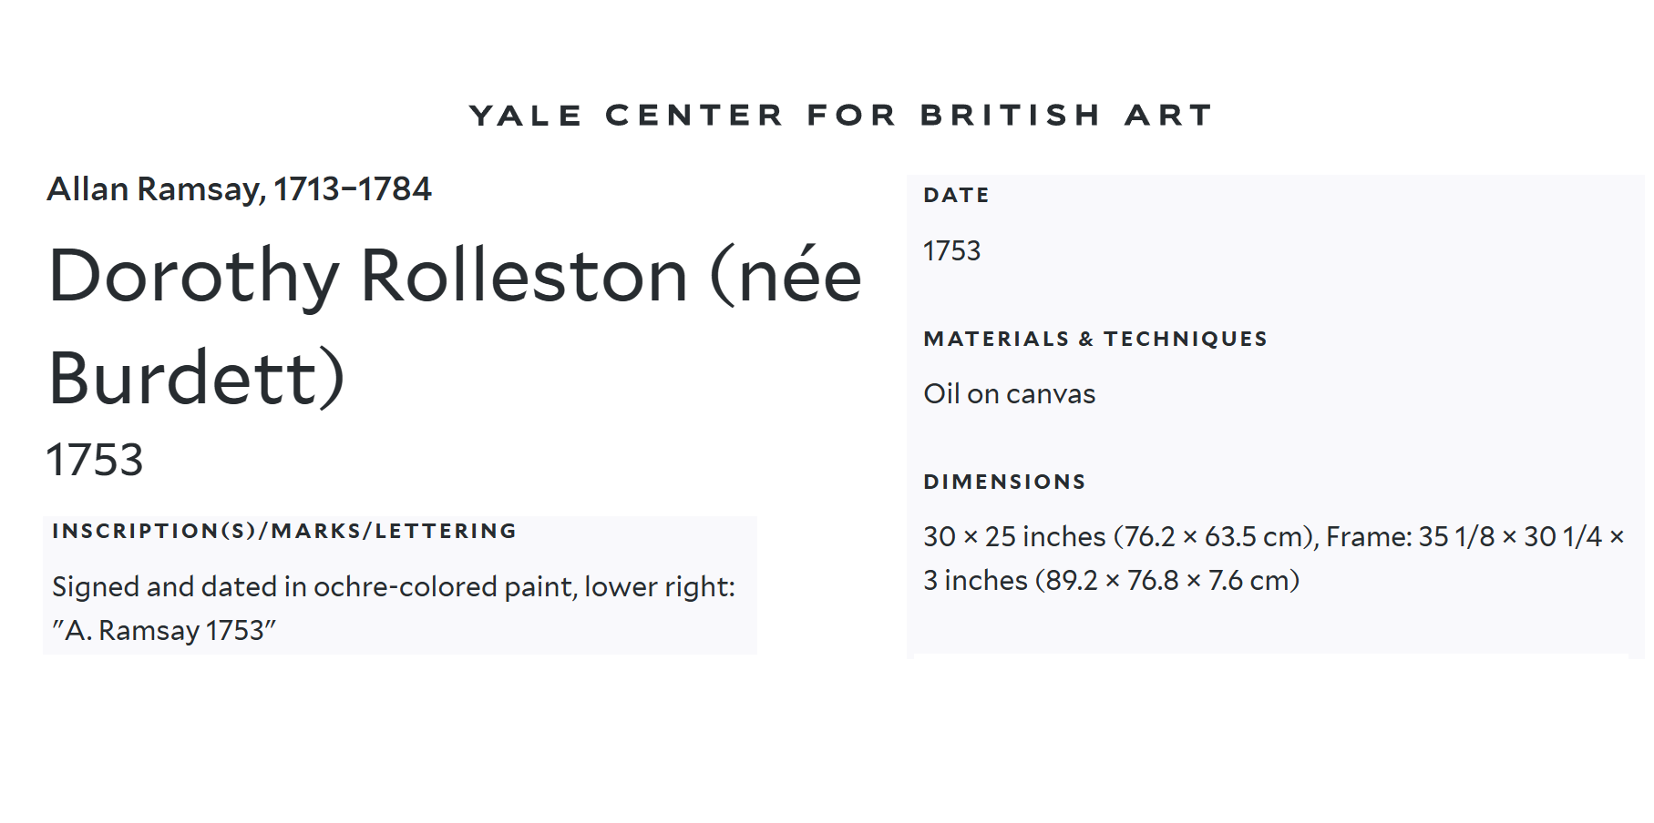The height and width of the screenshot is (823, 1654).
Task: Click the word CENTER in the header
Action: (694, 116)
